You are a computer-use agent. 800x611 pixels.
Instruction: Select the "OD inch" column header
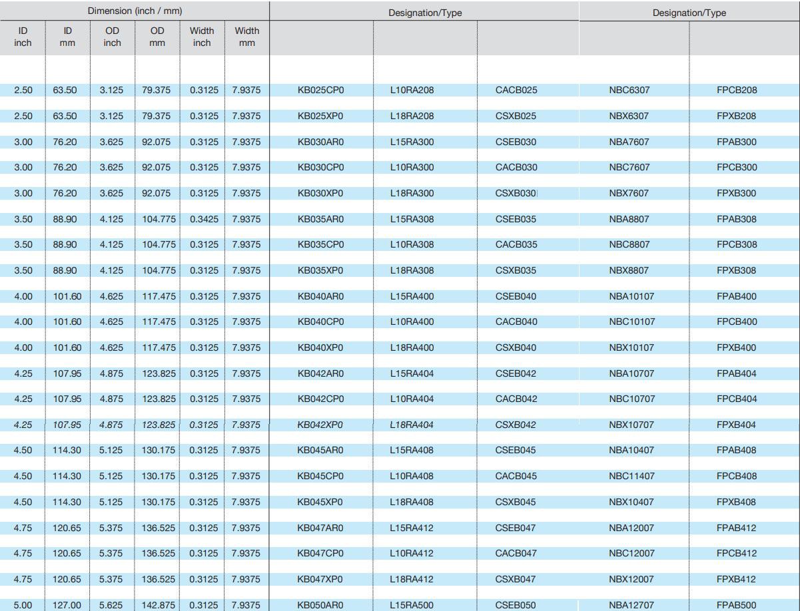pyautogui.click(x=112, y=37)
